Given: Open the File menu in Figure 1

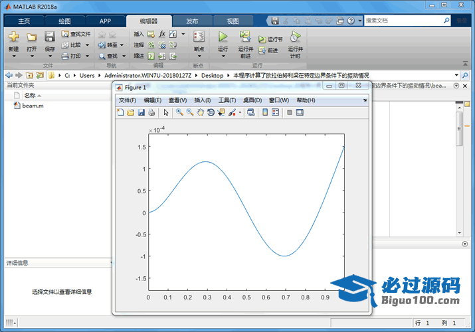Looking at the screenshot, I should coord(128,100).
